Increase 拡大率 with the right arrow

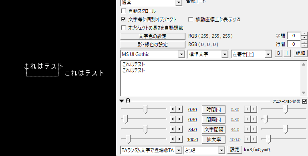[x=179, y=139]
